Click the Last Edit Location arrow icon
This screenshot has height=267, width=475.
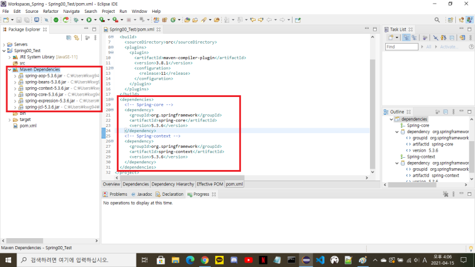coord(253,20)
